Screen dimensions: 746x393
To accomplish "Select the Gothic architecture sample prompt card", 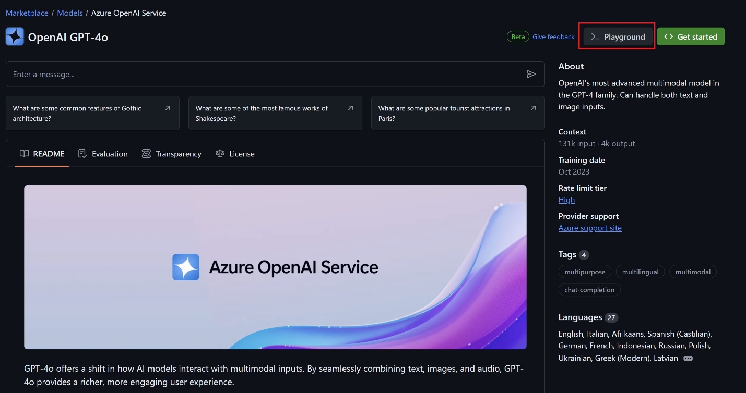I will point(92,113).
